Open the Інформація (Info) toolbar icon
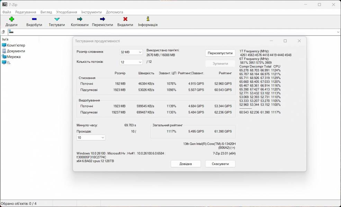This screenshot has height=207, width=341. (148, 21)
